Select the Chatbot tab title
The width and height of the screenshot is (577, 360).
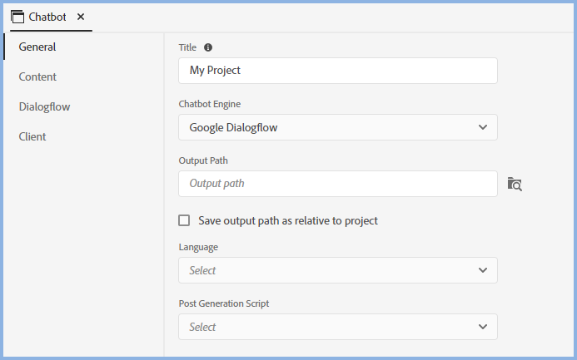pyautogui.click(x=47, y=17)
